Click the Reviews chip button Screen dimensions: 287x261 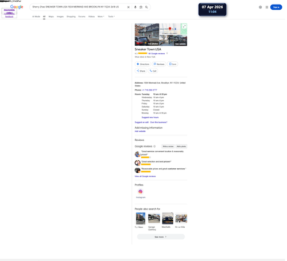coord(159,64)
